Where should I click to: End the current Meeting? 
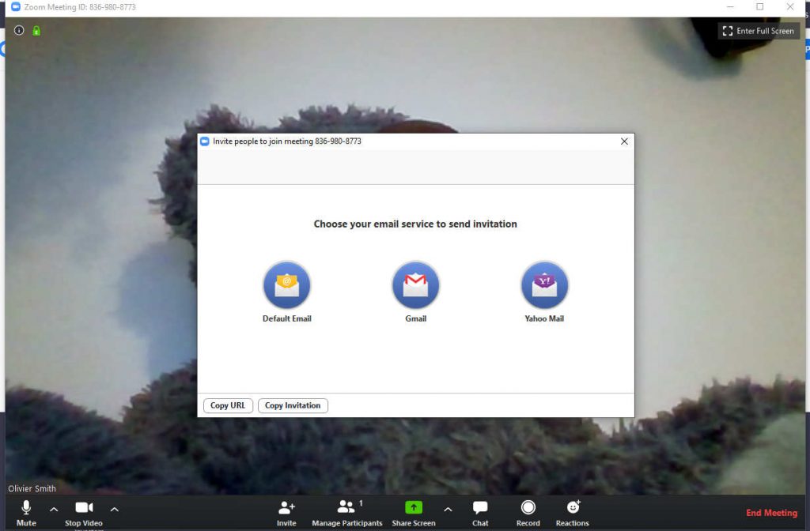pyautogui.click(x=771, y=512)
